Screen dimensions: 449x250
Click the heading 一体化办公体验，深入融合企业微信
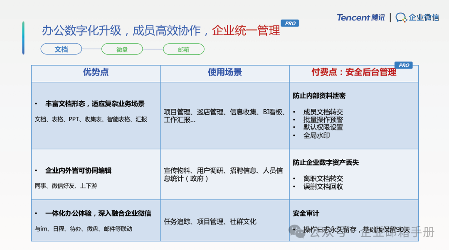coord(98,213)
